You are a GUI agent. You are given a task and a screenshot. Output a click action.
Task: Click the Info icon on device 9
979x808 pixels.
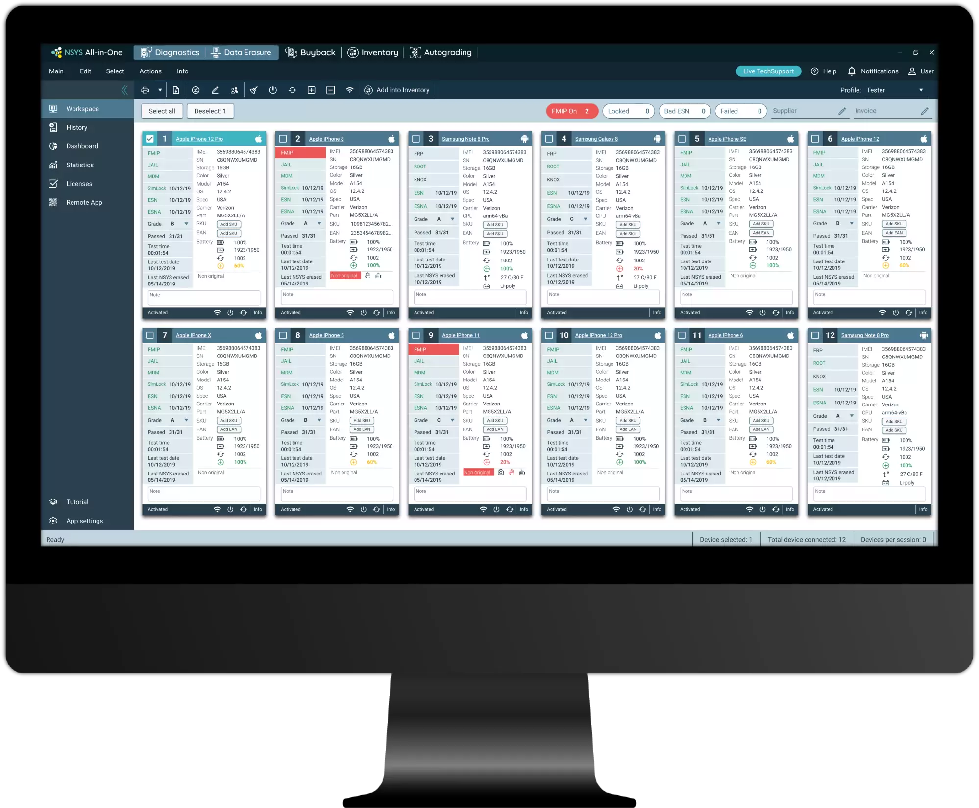coord(524,509)
